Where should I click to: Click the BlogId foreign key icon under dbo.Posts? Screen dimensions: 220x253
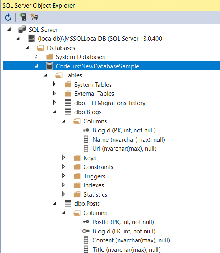86,231
